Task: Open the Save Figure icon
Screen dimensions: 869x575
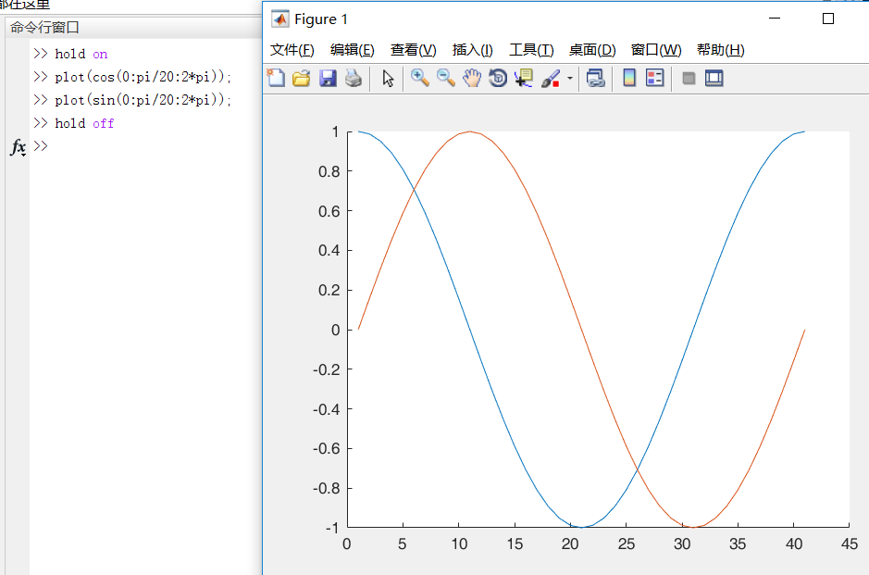Action: 327,79
